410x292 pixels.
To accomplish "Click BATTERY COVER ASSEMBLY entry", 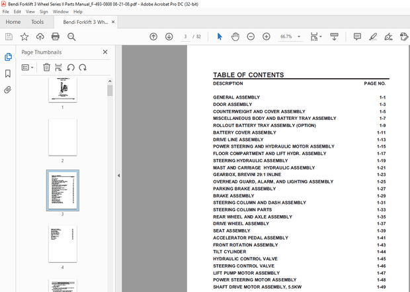I will tap(245, 132).
